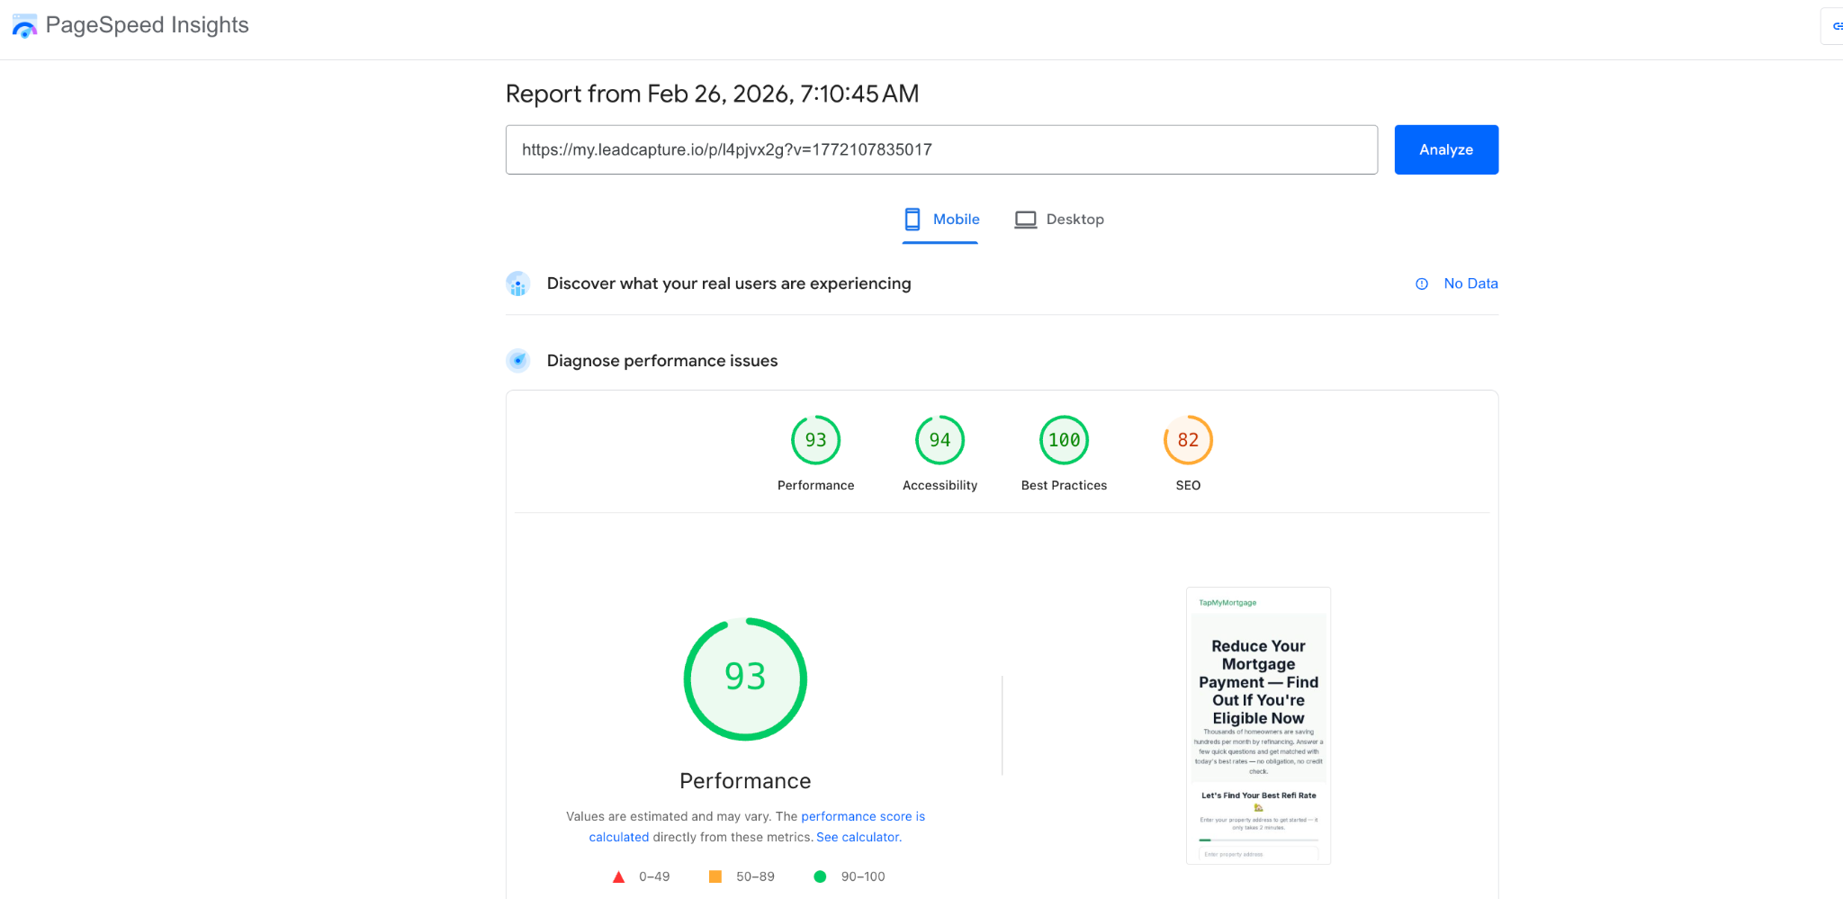Image resolution: width=1843 pixels, height=899 pixels.
Task: Click the info icon next to No Data
Action: point(1421,283)
